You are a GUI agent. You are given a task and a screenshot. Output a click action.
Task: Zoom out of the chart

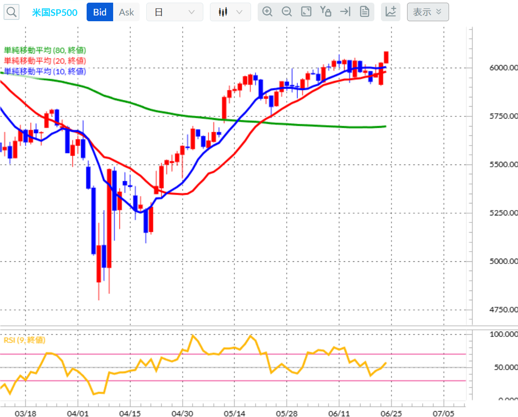point(287,12)
